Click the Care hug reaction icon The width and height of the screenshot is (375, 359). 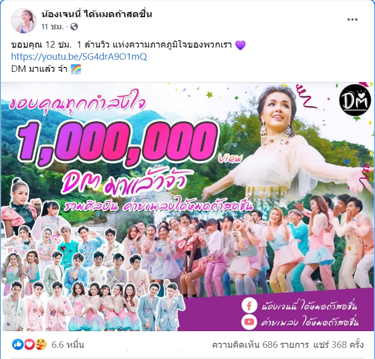[41, 345]
